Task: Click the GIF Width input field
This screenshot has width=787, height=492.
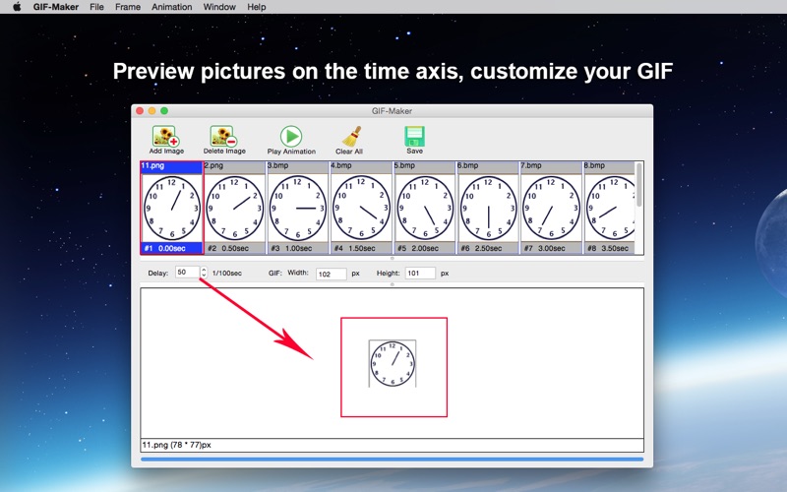Action: 332,274
